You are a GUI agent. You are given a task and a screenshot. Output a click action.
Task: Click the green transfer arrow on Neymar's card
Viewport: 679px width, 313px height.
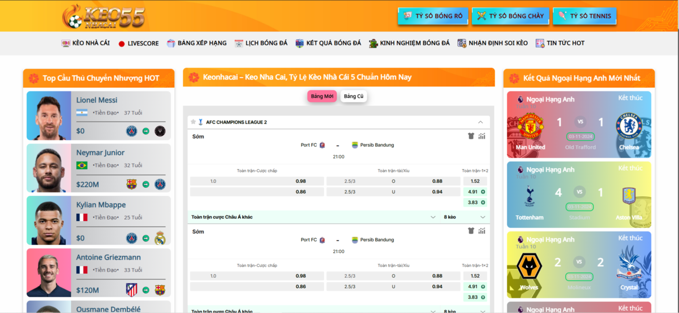(x=146, y=184)
